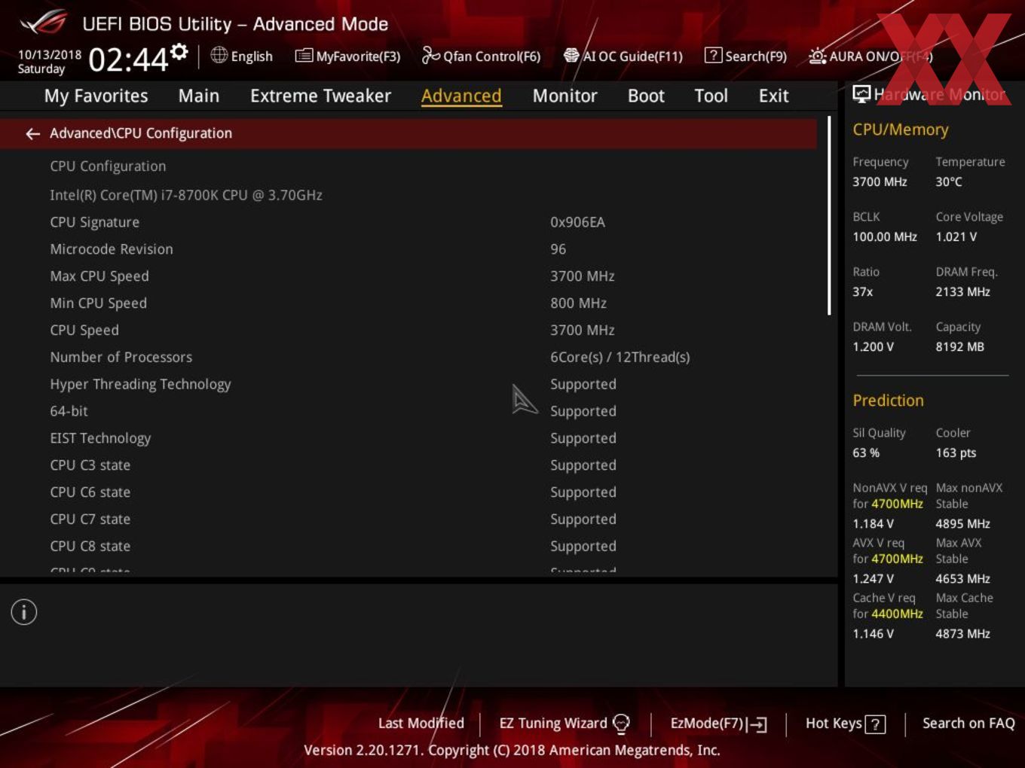Go to the Exit tab
This screenshot has height=768, width=1025.
point(773,96)
